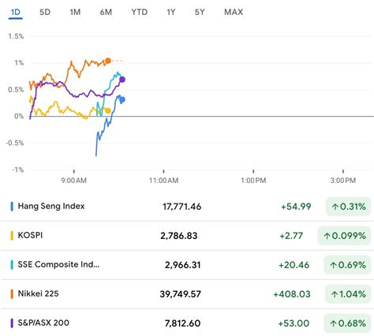The height and width of the screenshot is (336, 374).
Task: Select the 1Y time range
Action: tap(171, 12)
